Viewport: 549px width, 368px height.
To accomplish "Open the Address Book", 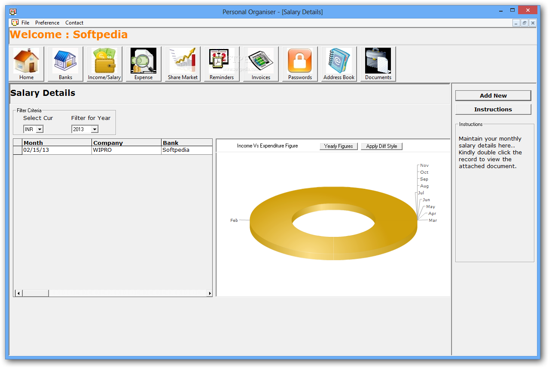I will click(x=339, y=64).
